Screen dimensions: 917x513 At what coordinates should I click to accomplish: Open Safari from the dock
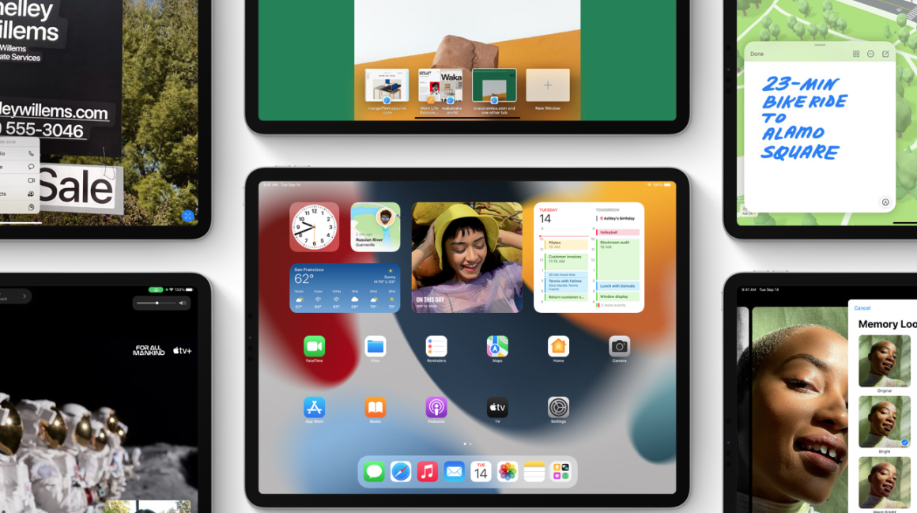point(401,472)
